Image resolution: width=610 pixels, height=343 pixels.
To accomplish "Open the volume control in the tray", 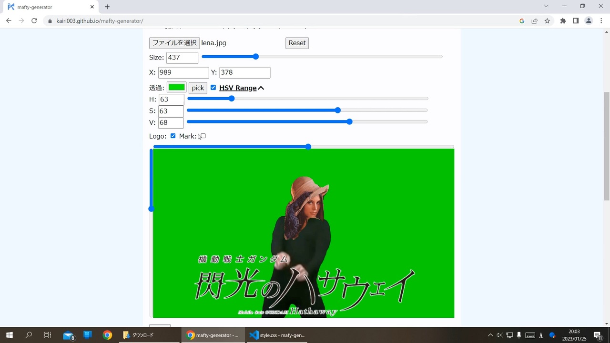I will pos(499,335).
